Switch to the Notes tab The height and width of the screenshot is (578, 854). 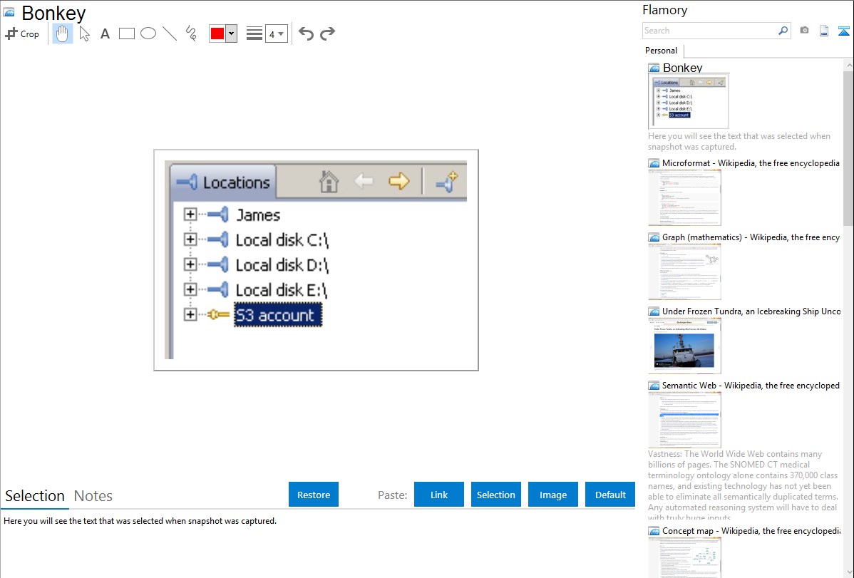point(93,496)
